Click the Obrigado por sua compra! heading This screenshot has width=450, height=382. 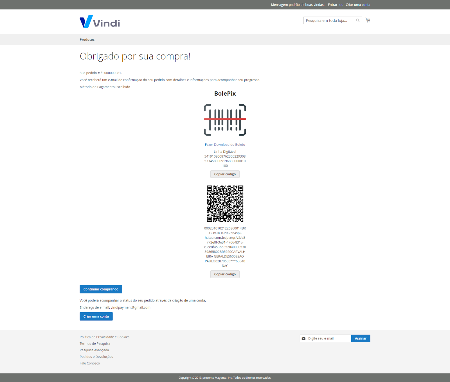point(135,56)
